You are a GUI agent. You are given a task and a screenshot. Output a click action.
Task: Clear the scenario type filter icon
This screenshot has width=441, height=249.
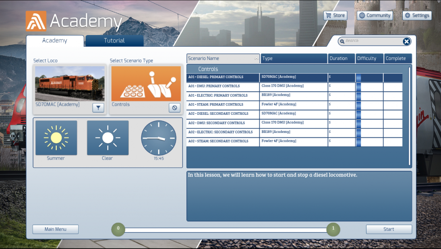pyautogui.click(x=174, y=108)
